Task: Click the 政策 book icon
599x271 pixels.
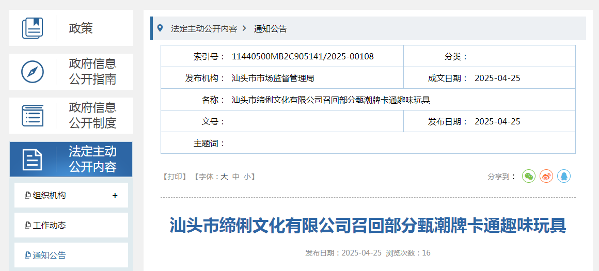Action: tap(33, 28)
